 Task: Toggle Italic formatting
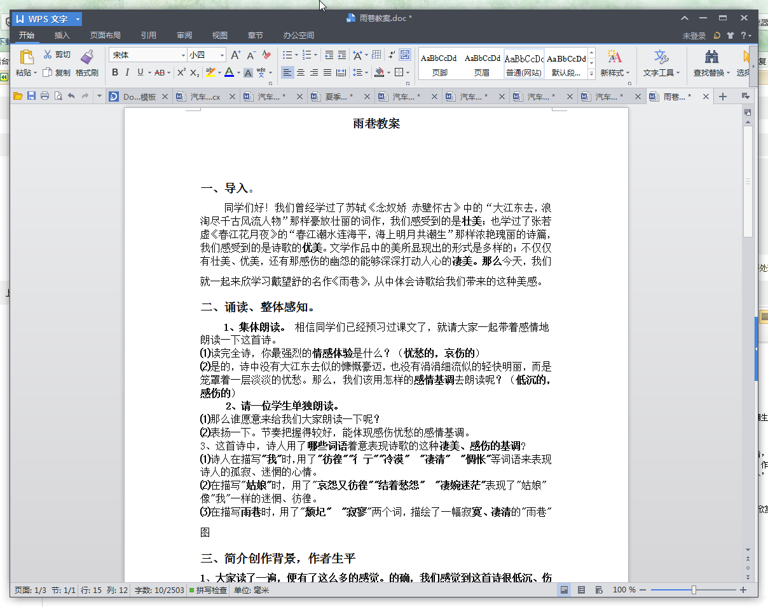click(127, 72)
